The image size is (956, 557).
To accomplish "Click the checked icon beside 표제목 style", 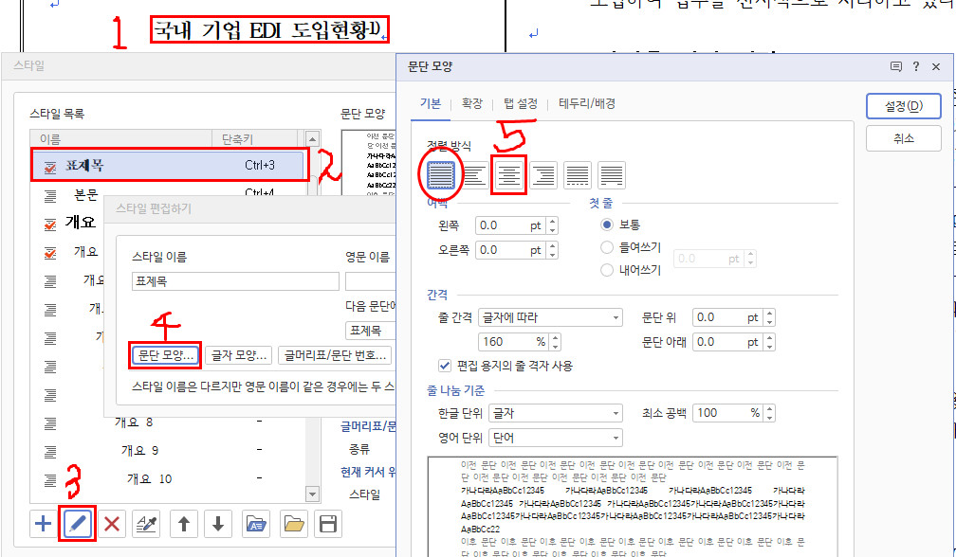I will pyautogui.click(x=50, y=168).
